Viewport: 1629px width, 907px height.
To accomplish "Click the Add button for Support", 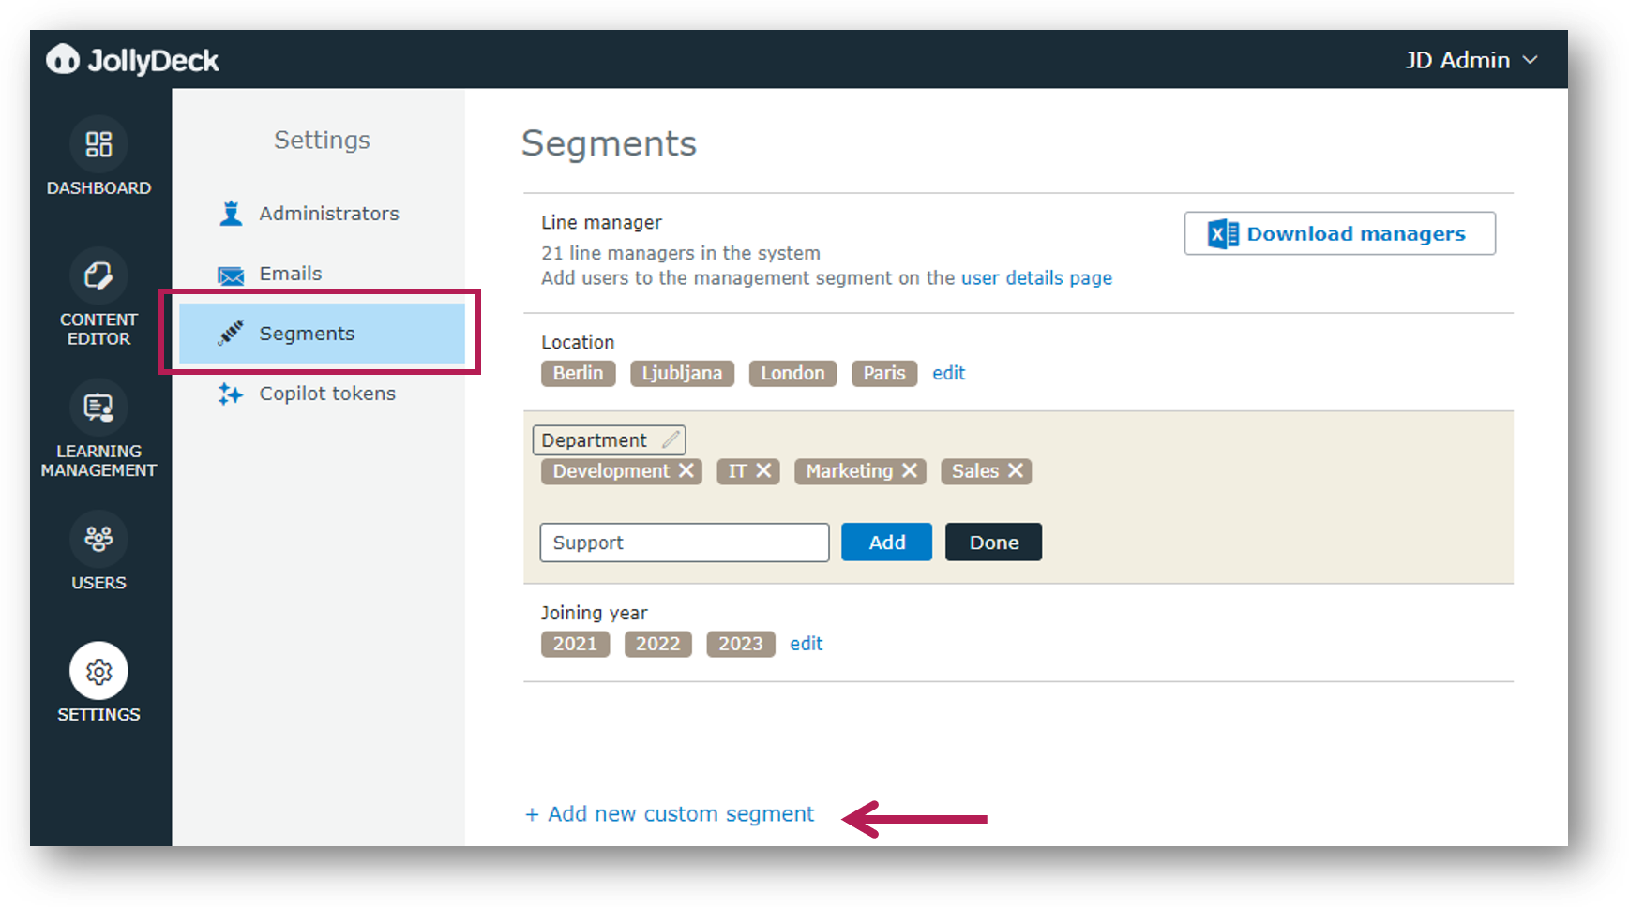I will [885, 542].
